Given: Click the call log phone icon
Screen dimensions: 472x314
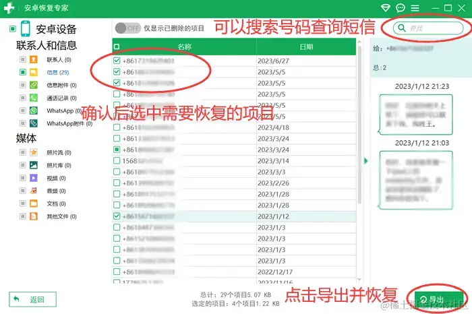Looking at the screenshot, I should coord(34,98).
